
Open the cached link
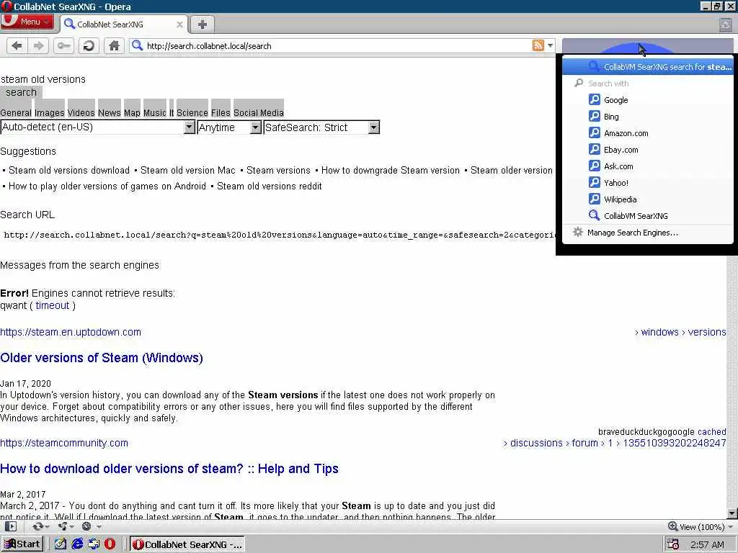(x=711, y=432)
